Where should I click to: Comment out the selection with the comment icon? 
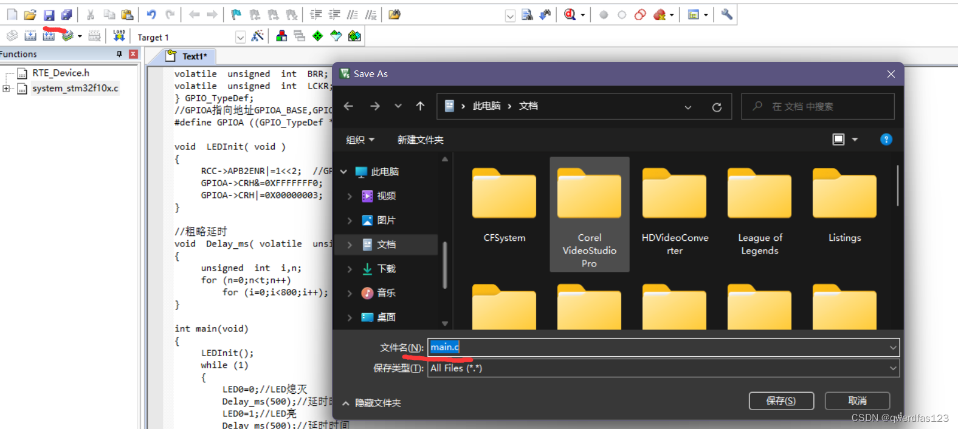click(x=353, y=15)
